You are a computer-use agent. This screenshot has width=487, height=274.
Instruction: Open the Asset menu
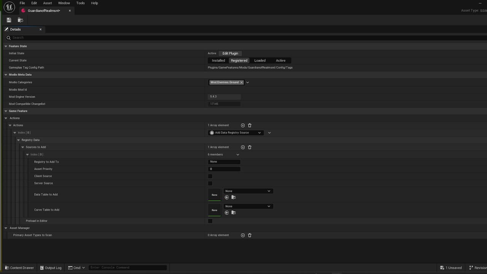[48, 3]
